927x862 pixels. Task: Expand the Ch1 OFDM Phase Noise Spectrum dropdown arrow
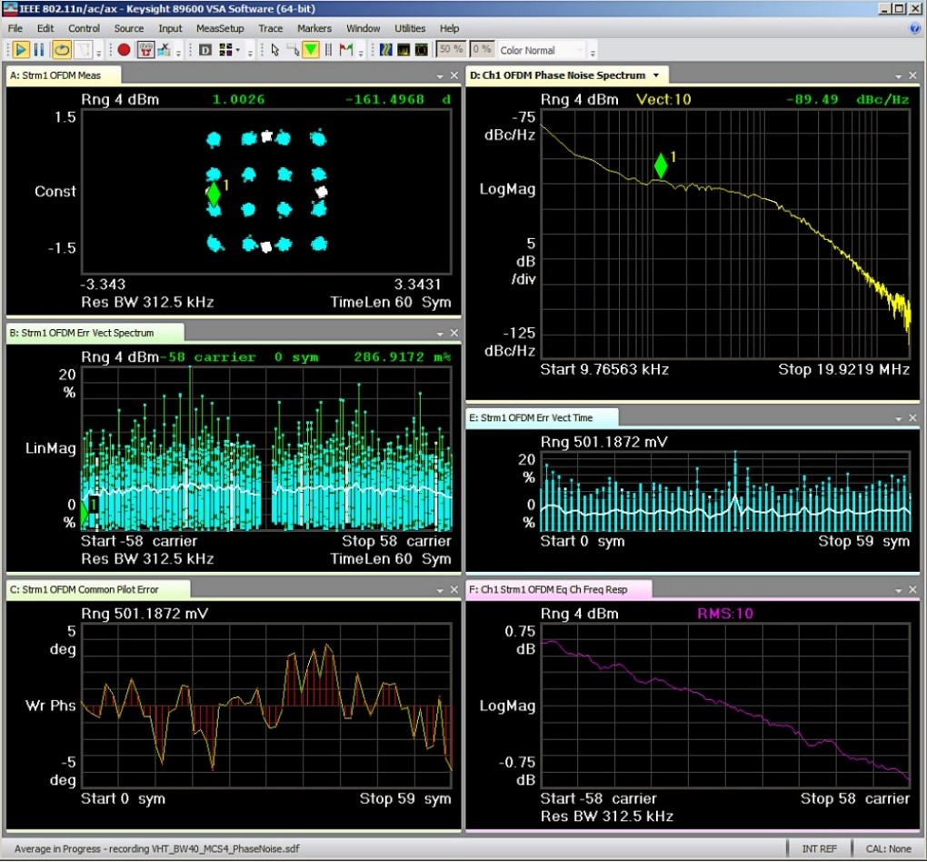(x=657, y=75)
